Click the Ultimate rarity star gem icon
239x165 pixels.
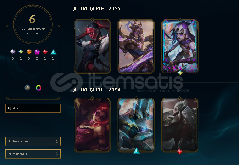coord(13,52)
